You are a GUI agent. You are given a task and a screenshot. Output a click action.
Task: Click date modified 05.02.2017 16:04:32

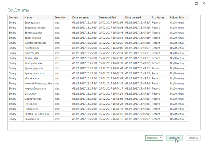111,84
